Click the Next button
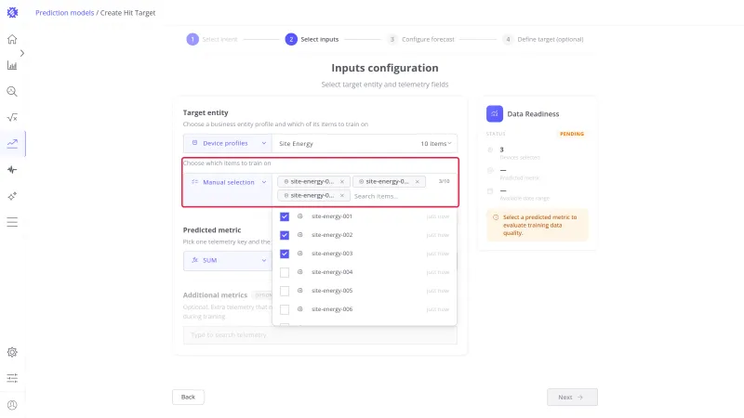 point(572,398)
